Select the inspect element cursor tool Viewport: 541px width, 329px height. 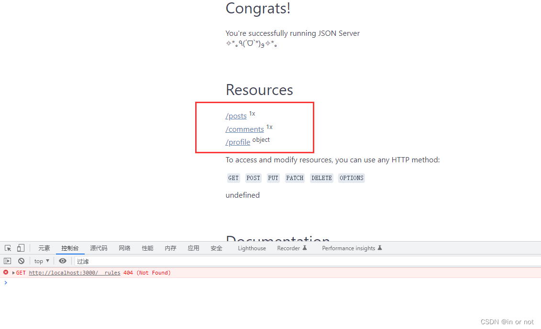coord(7,248)
